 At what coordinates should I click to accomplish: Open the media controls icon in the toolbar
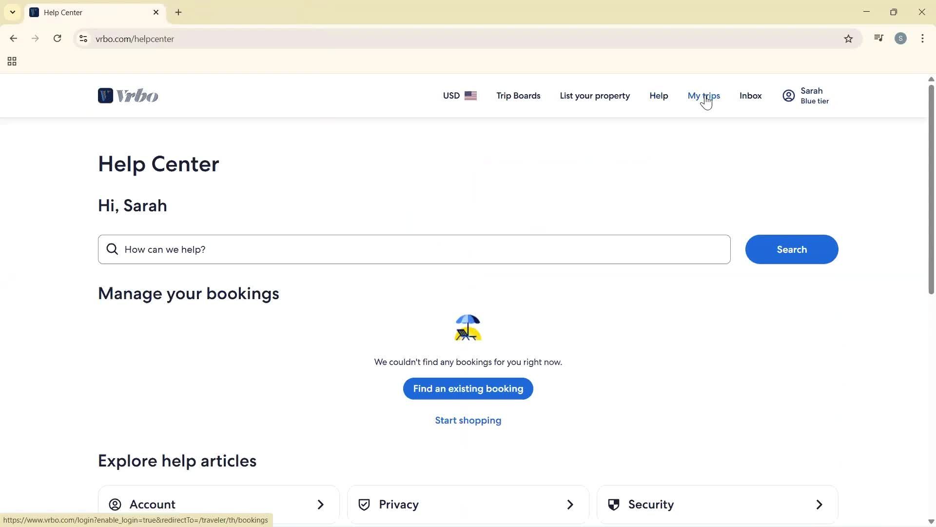(878, 38)
